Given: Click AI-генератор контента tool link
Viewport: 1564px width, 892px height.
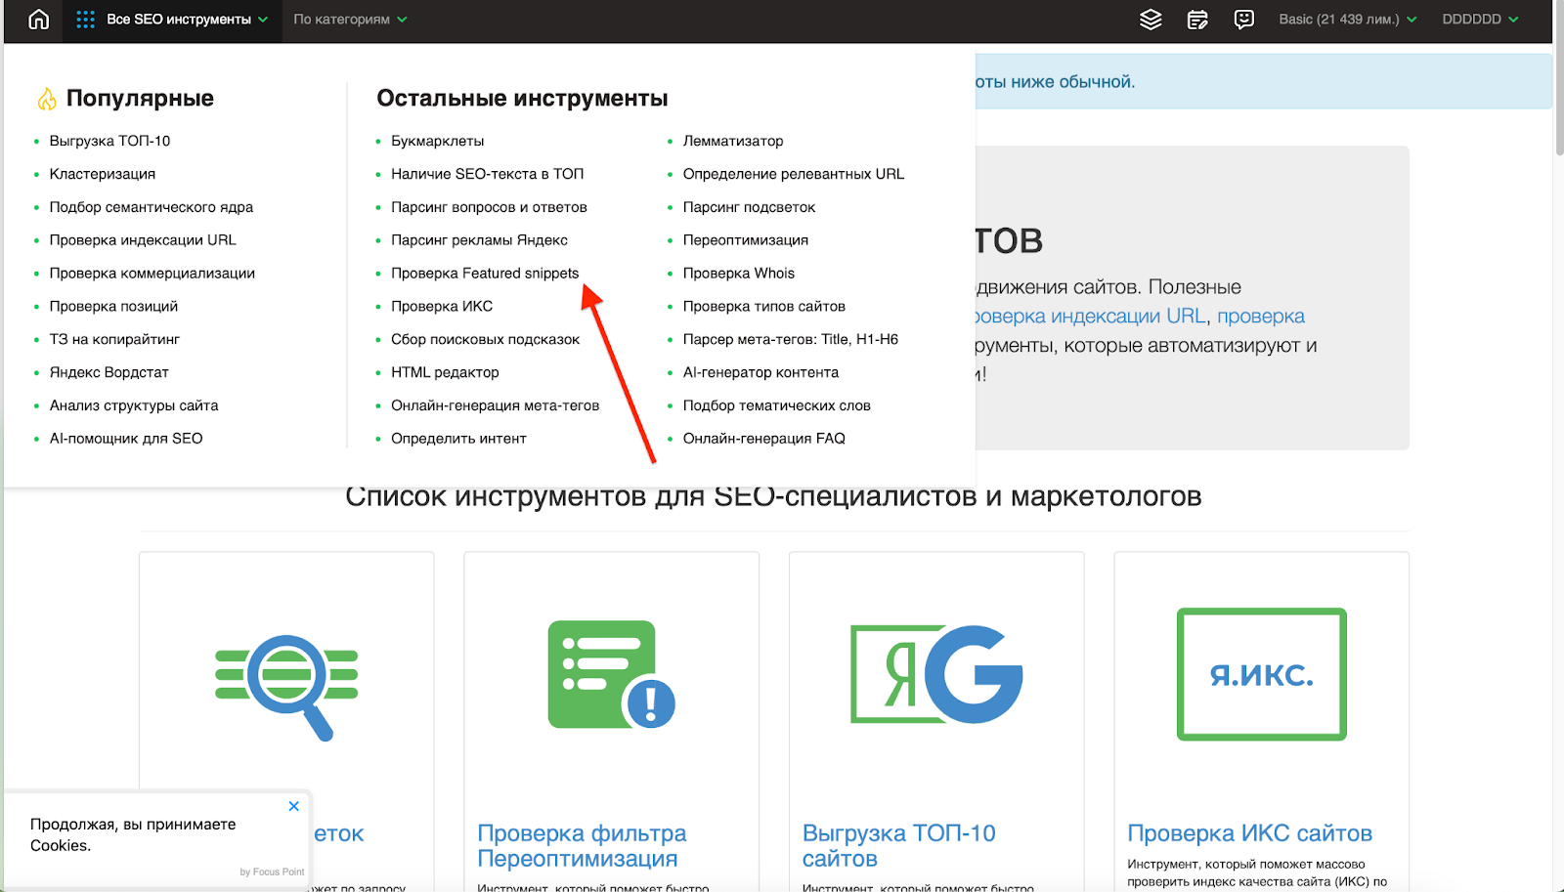Looking at the screenshot, I should (x=760, y=372).
